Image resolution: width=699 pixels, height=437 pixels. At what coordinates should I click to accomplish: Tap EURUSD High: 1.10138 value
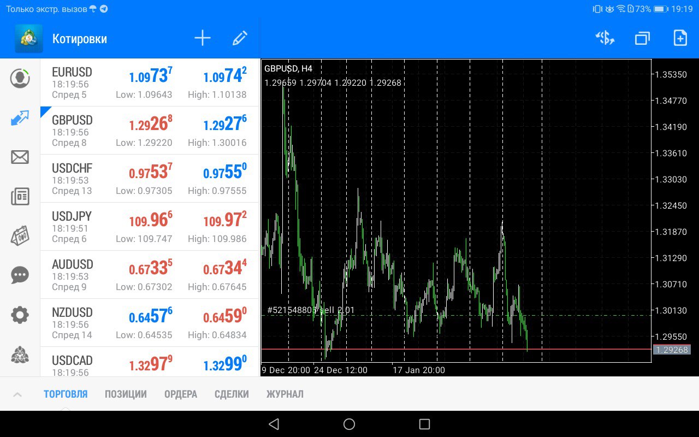click(217, 95)
